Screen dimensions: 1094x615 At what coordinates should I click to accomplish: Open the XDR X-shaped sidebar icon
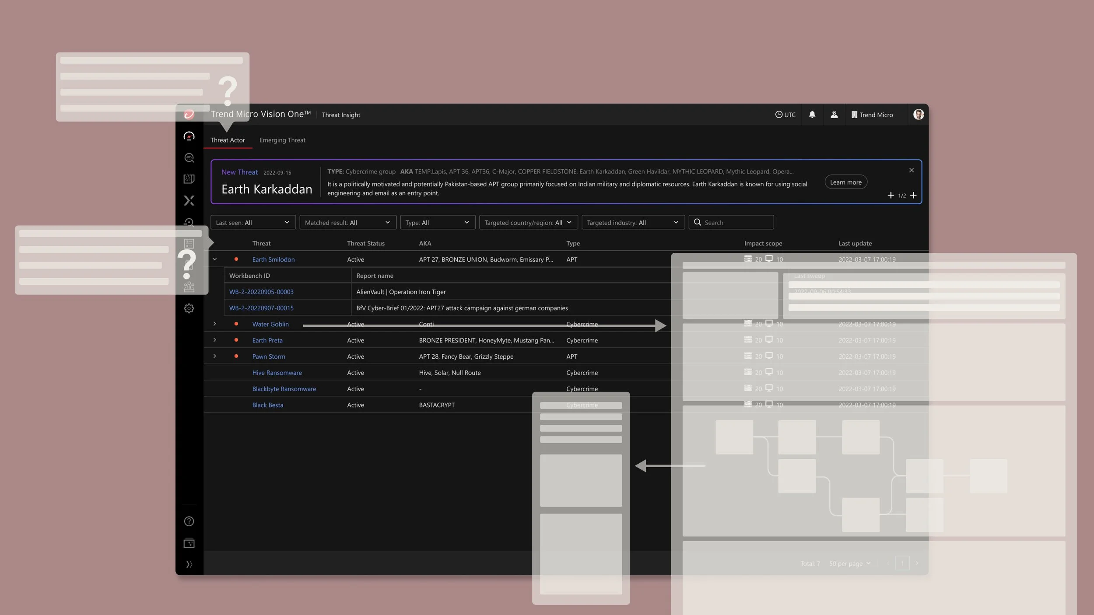coord(189,201)
